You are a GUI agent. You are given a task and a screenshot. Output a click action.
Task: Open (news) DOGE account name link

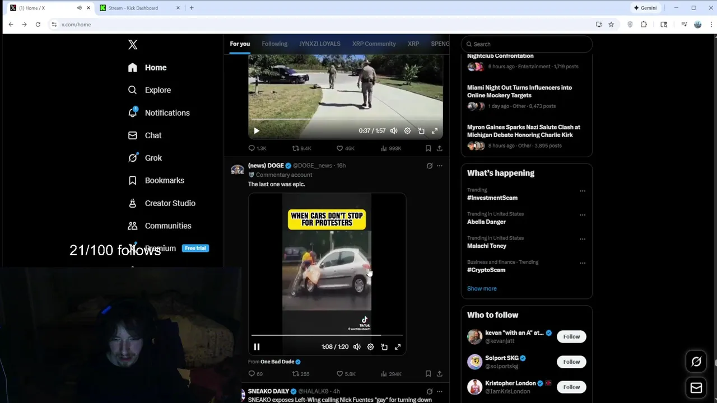pyautogui.click(x=266, y=166)
